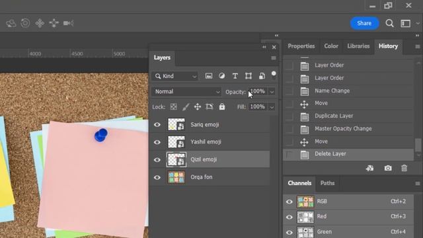Hide the Sariq emoji layer

pos(157,125)
